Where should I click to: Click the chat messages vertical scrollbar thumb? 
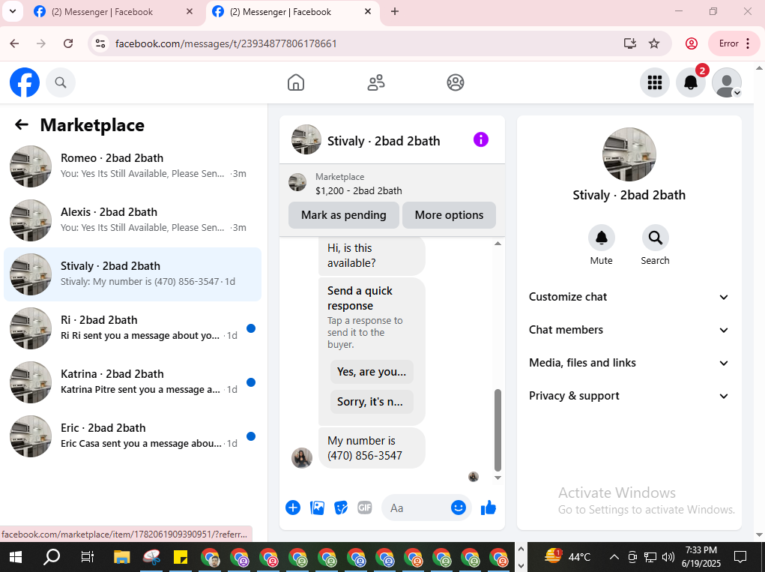pos(498,430)
